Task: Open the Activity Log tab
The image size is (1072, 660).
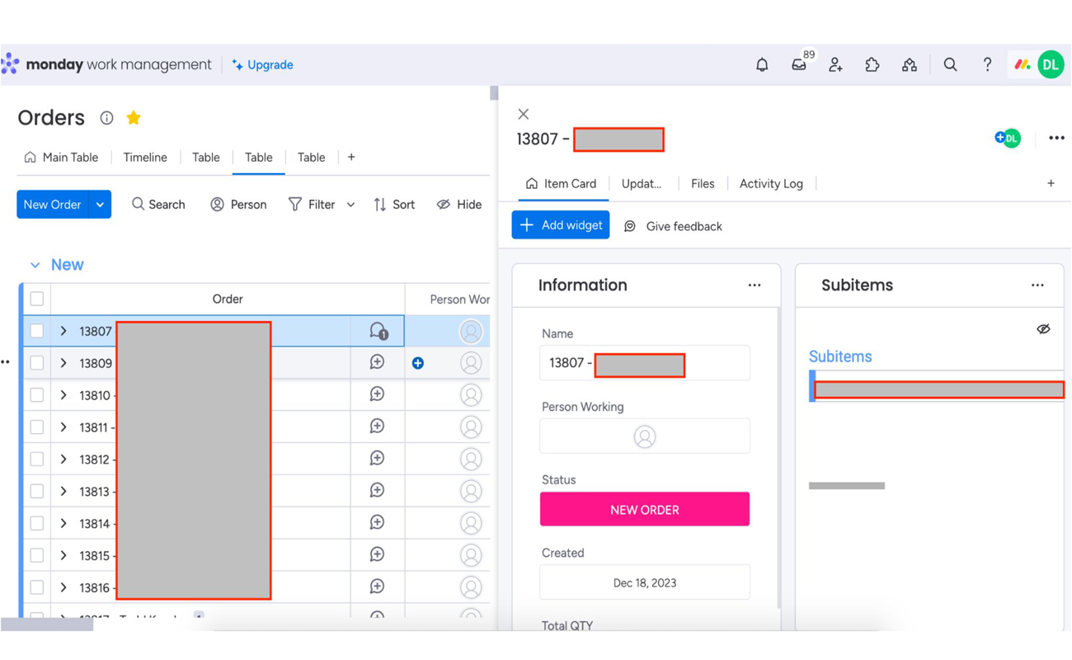Action: (771, 184)
